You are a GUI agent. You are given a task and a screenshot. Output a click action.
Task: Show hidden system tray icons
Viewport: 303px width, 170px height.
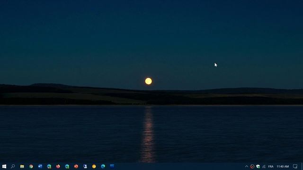247,166
